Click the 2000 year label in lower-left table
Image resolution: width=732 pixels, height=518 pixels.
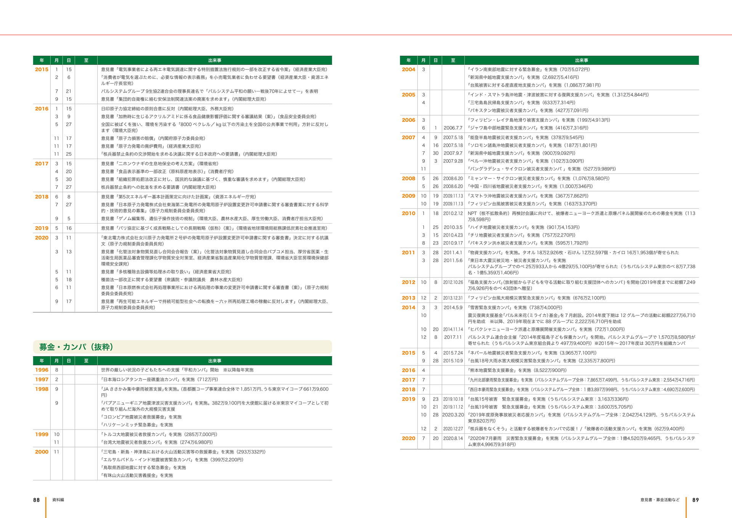click(x=42, y=452)
